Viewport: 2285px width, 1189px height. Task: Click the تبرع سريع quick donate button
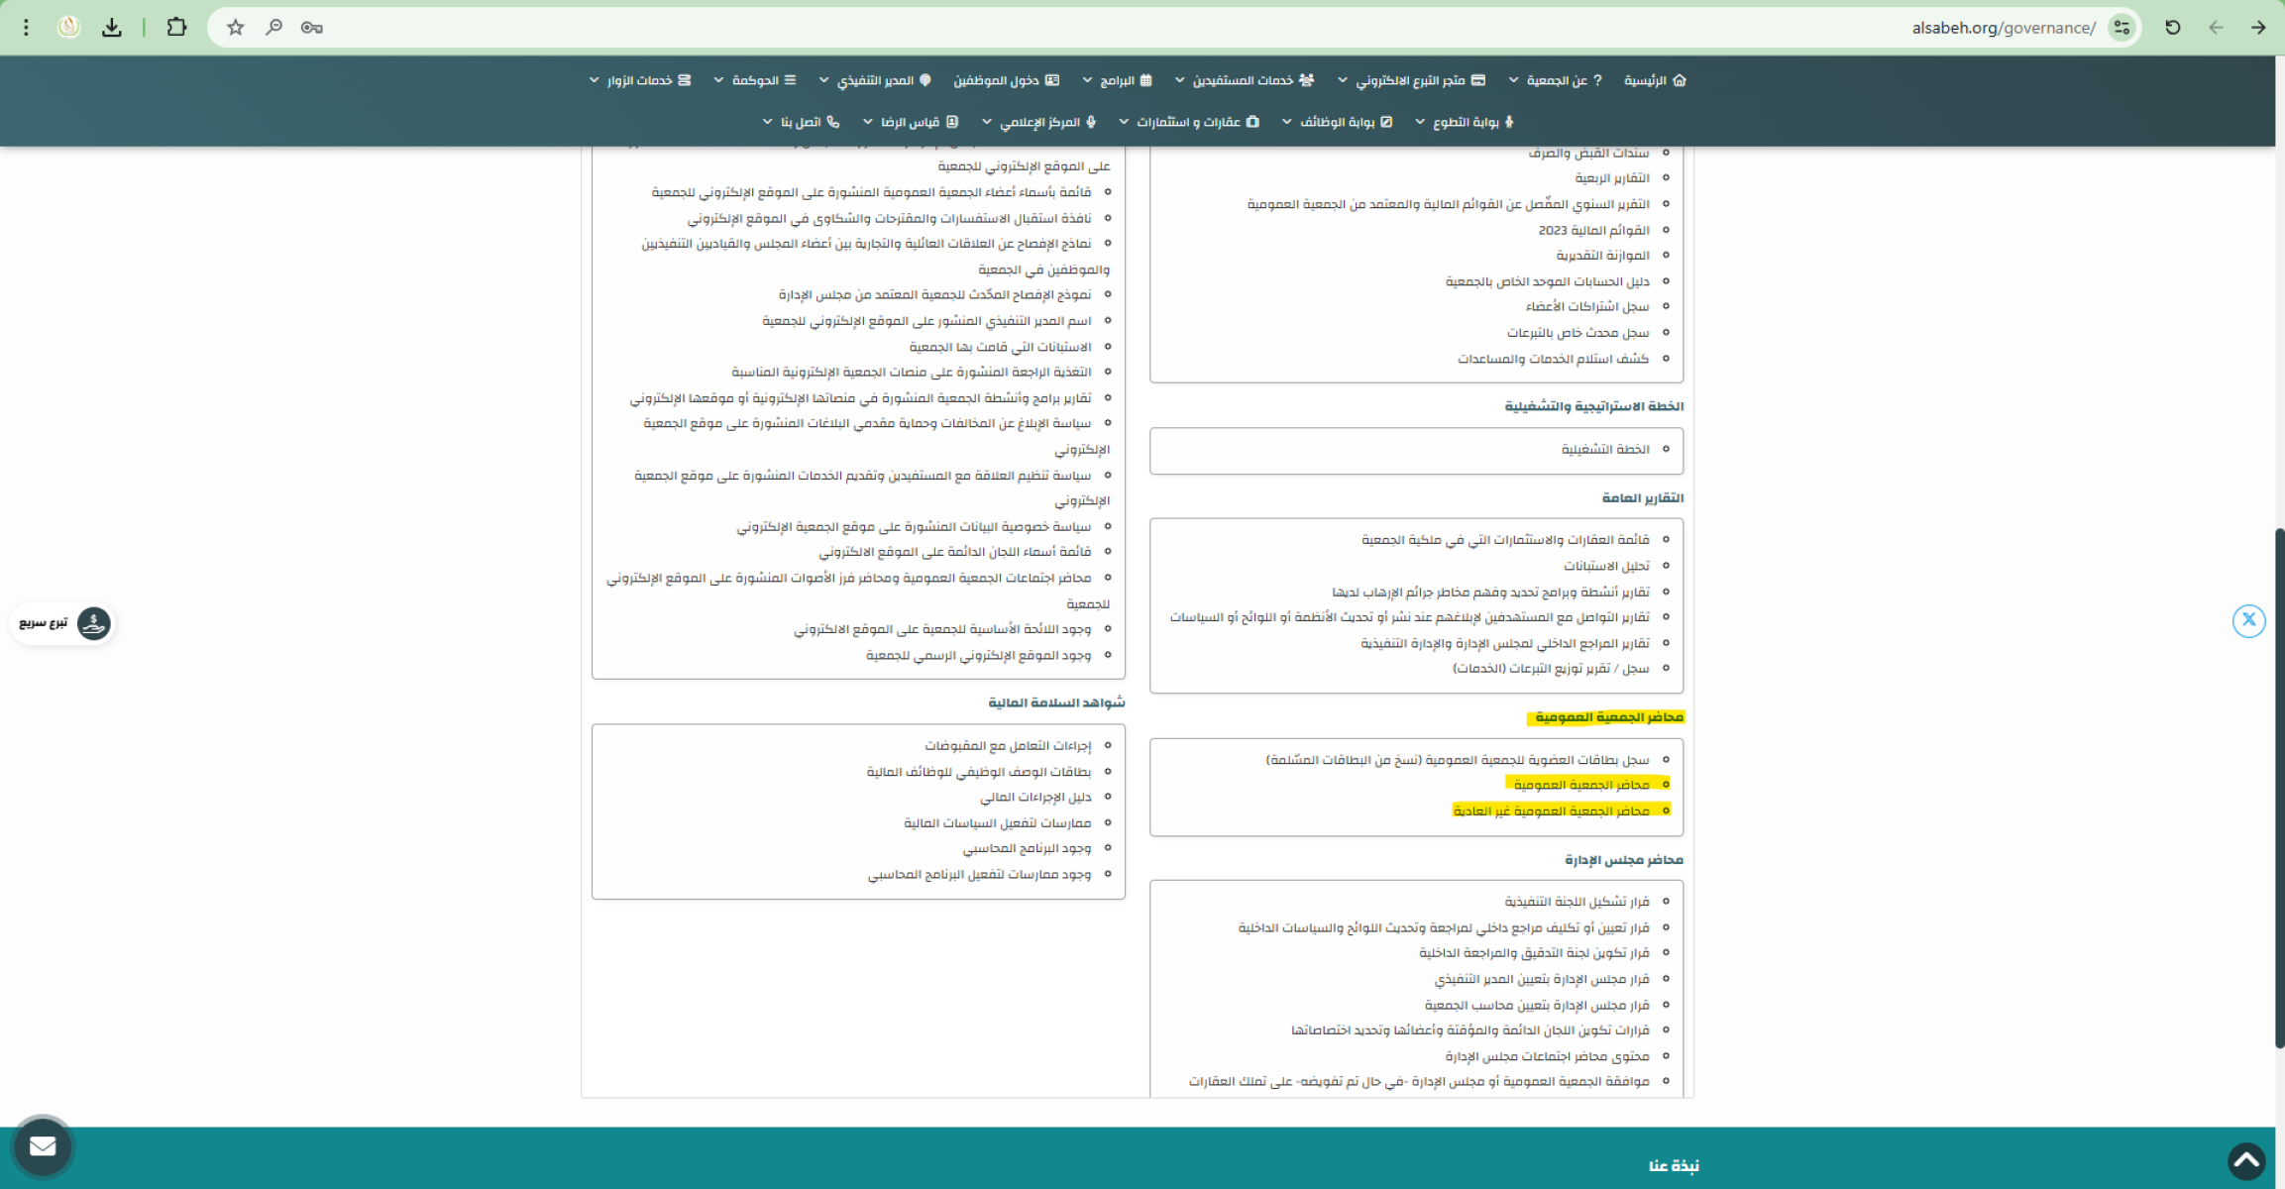click(x=62, y=623)
